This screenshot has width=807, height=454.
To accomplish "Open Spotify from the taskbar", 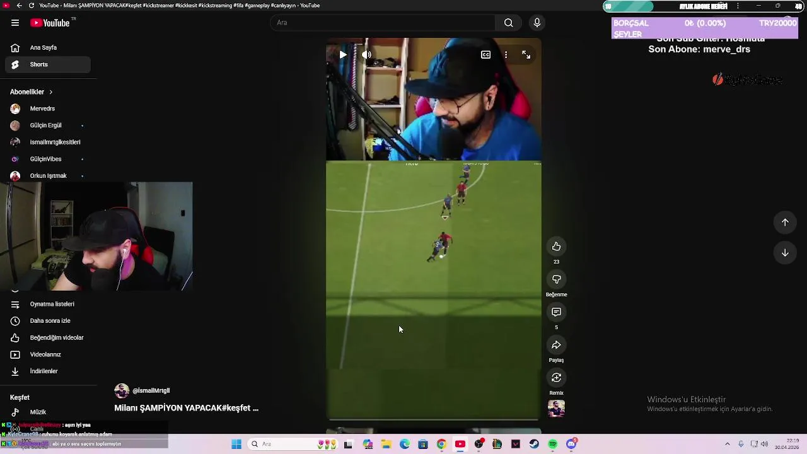I will [553, 444].
